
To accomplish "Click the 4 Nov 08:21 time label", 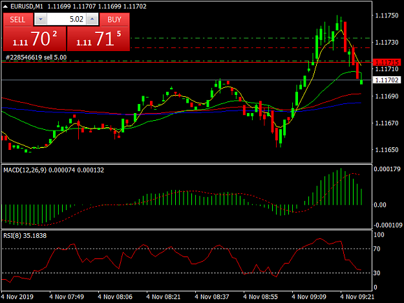I will (164, 297).
